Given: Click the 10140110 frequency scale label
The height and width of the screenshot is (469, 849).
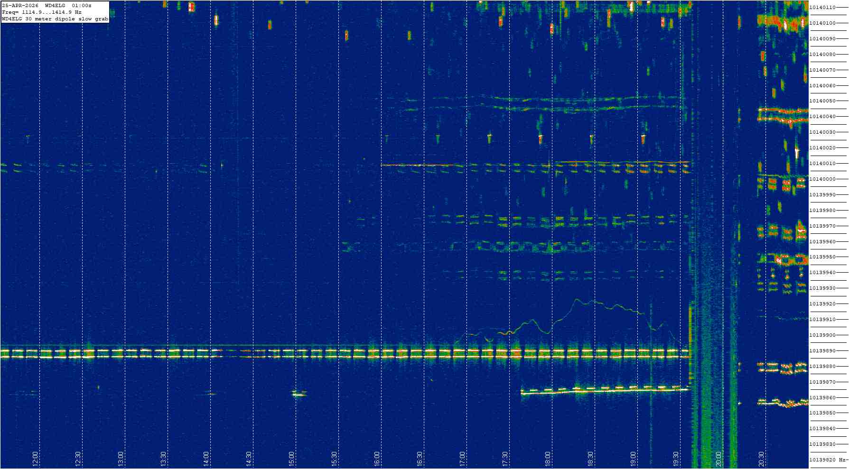Looking at the screenshot, I should click(x=822, y=8).
